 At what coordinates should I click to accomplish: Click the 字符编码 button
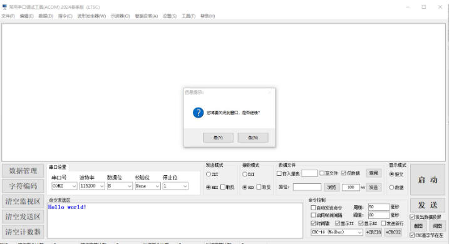coord(23,186)
